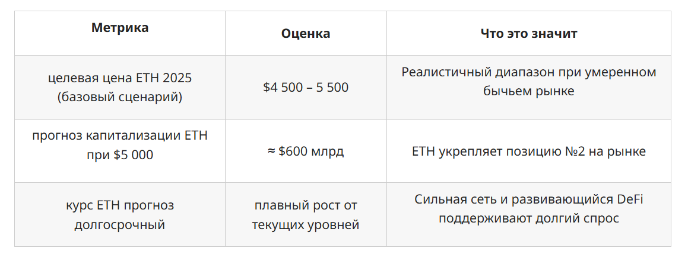Click the поддерживают долгий спрос text

528,218
